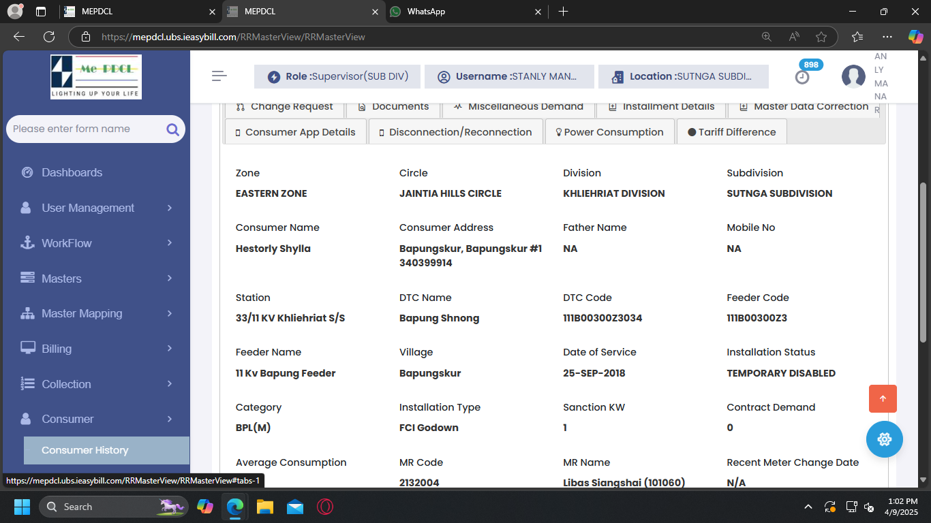Expand the User Management menu
The width and height of the screenshot is (931, 523).
(96, 208)
